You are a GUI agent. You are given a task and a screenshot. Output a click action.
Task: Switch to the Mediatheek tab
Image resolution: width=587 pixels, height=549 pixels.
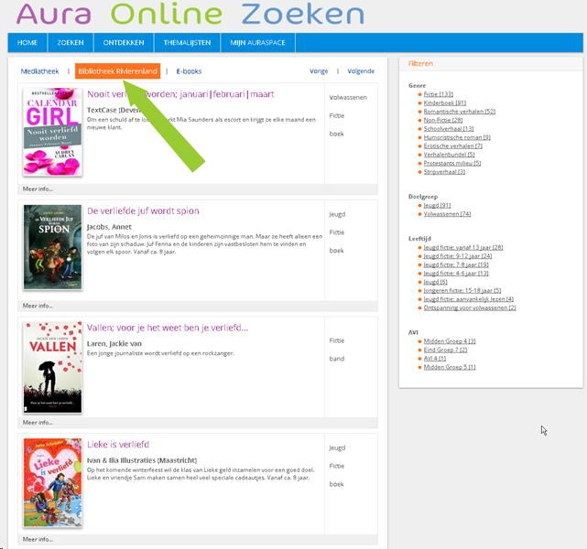point(39,70)
